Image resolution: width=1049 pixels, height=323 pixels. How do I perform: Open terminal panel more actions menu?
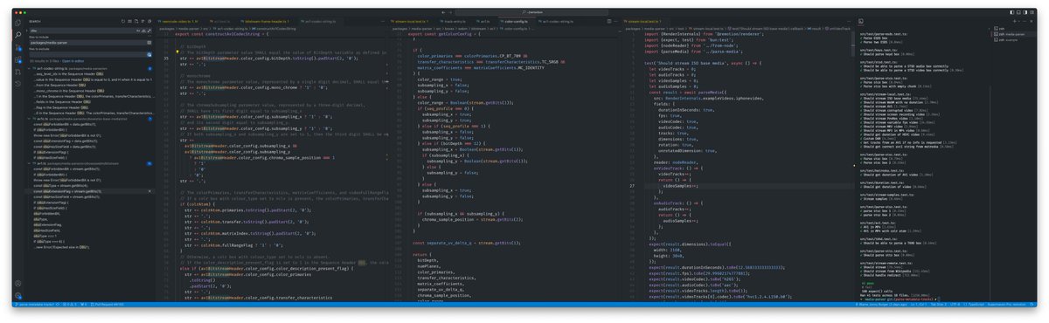[1025, 21]
